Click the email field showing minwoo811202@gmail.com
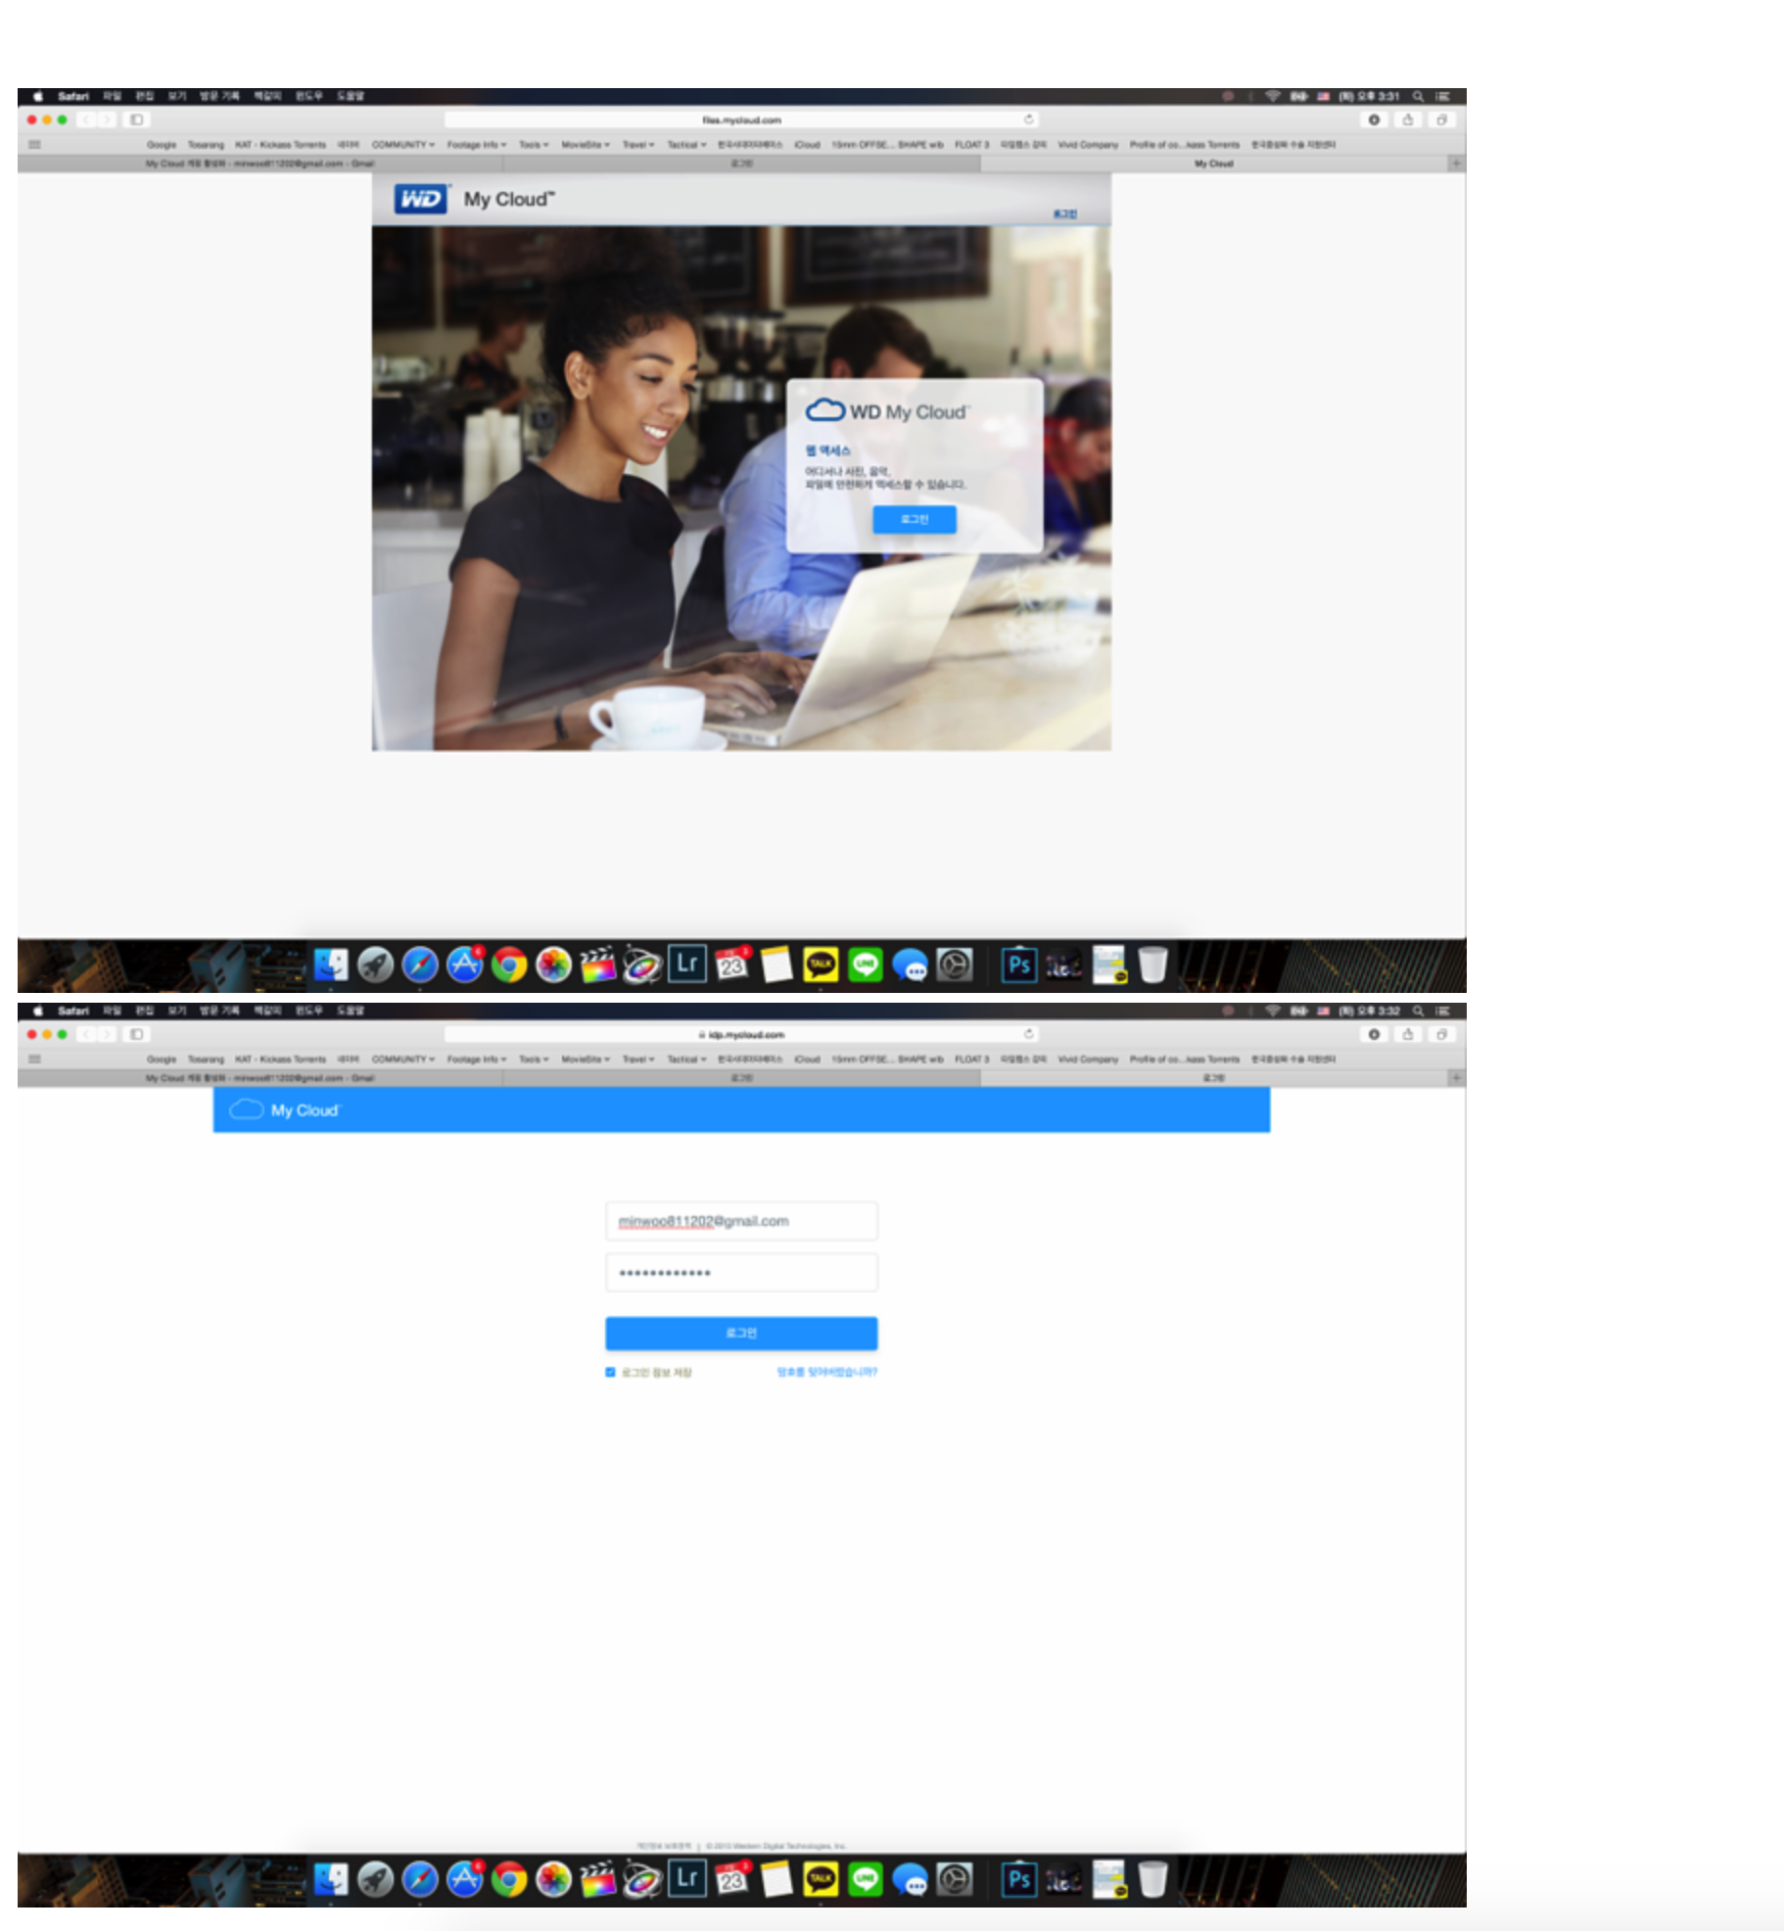This screenshot has height=1931, width=1784. 741,1221
